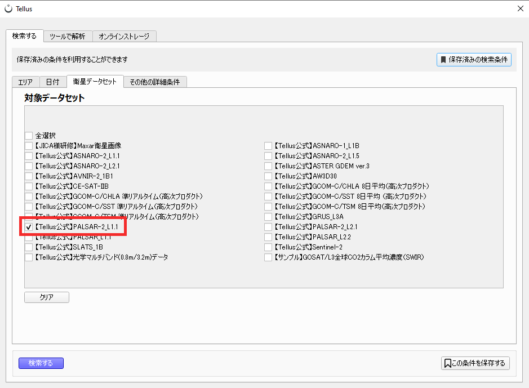This screenshot has height=388, width=529.
Task: Tick the AW3D30 checkbox
Action: (268, 176)
